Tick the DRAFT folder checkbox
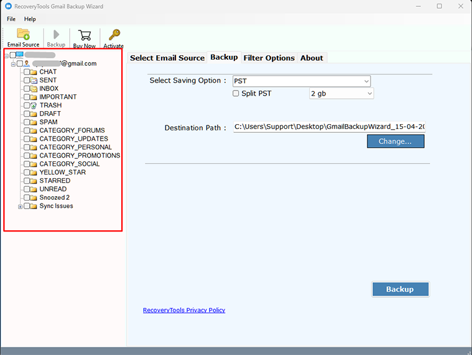 point(27,114)
